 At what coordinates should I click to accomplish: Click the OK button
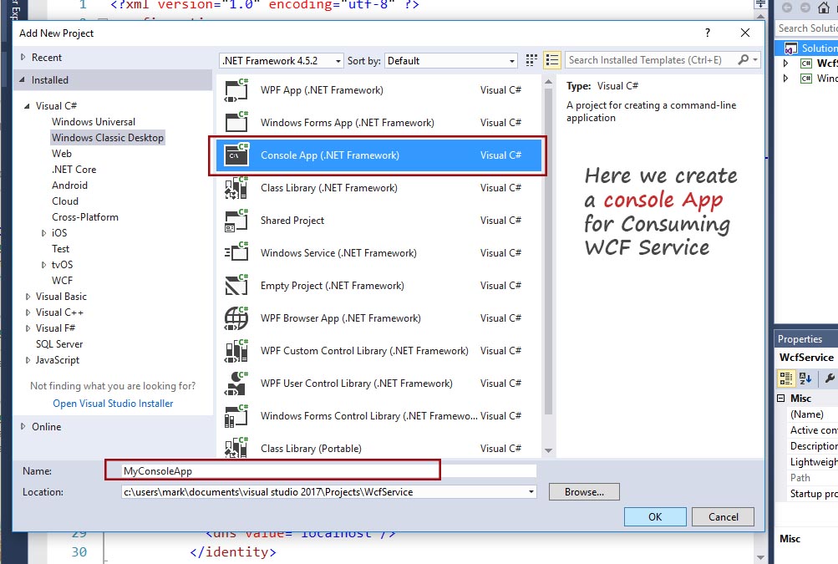pyautogui.click(x=655, y=517)
